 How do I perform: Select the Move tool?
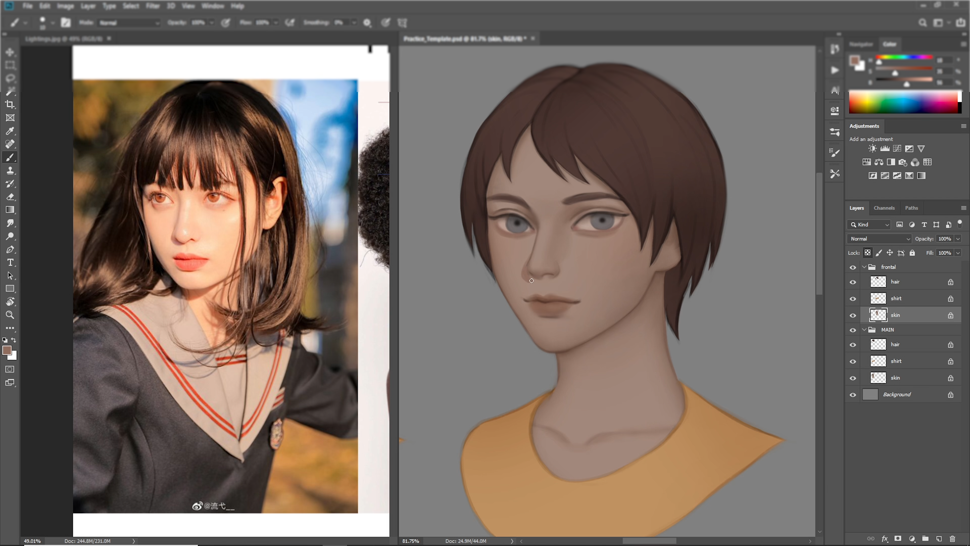click(x=10, y=52)
